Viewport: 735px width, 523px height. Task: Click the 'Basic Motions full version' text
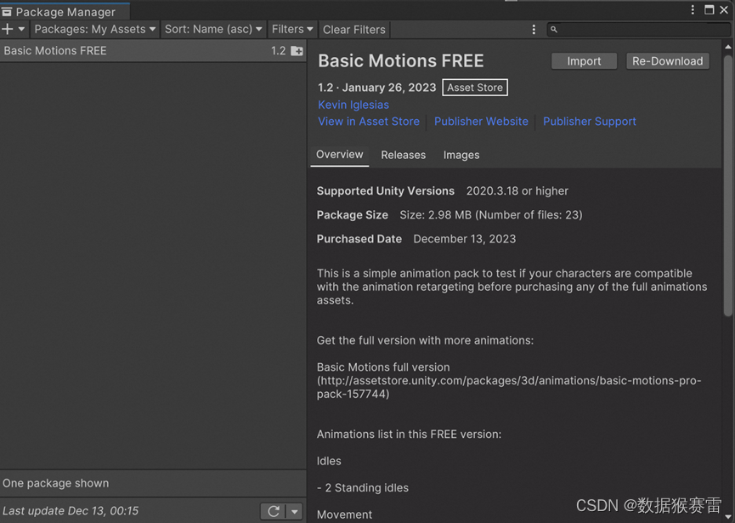[x=383, y=367]
